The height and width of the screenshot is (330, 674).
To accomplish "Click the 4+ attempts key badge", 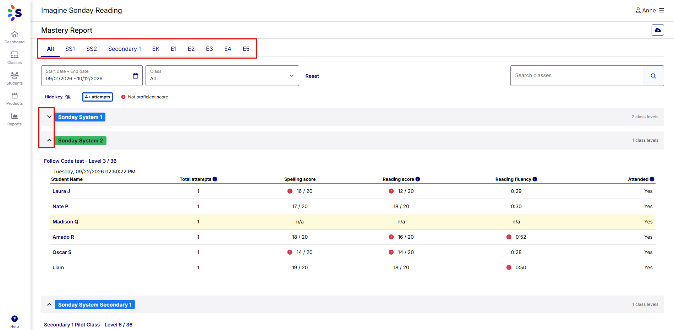I will tap(98, 97).
